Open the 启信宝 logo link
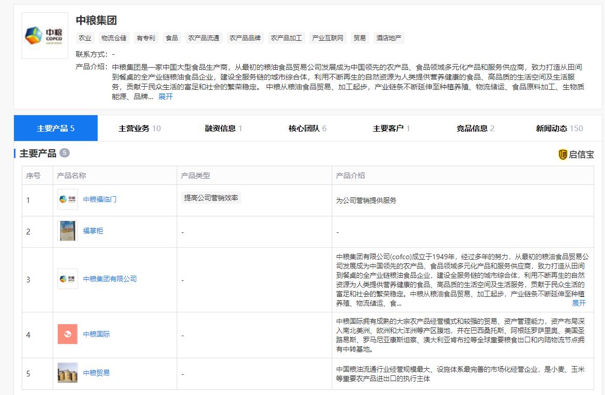This screenshot has height=395, width=605. (576, 154)
